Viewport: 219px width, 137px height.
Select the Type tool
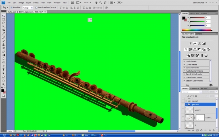pyautogui.click(x=4, y=70)
